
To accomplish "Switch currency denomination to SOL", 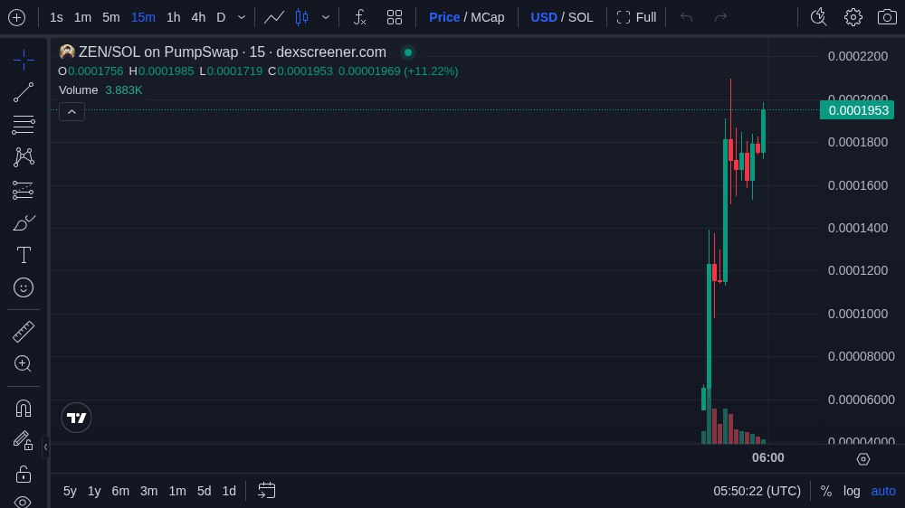I will click(581, 17).
